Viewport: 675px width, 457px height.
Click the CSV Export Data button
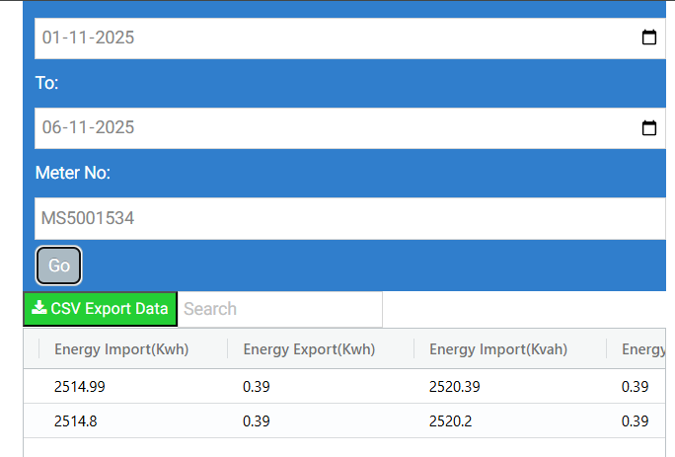pos(101,309)
